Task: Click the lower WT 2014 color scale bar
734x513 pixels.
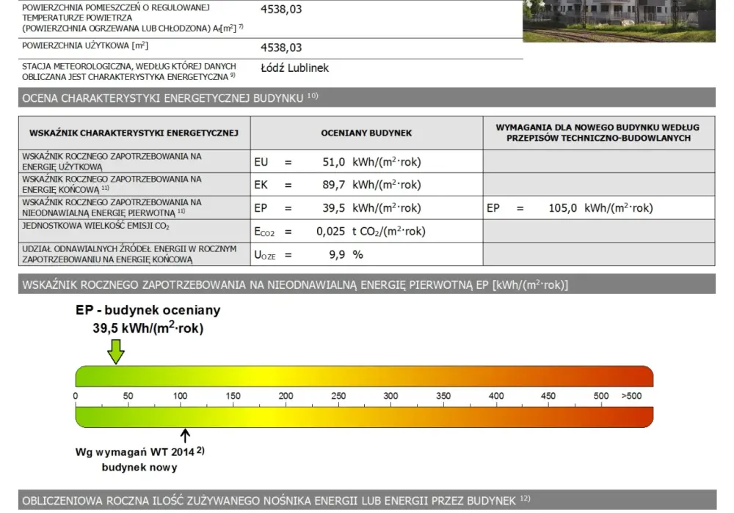Action: (x=364, y=417)
